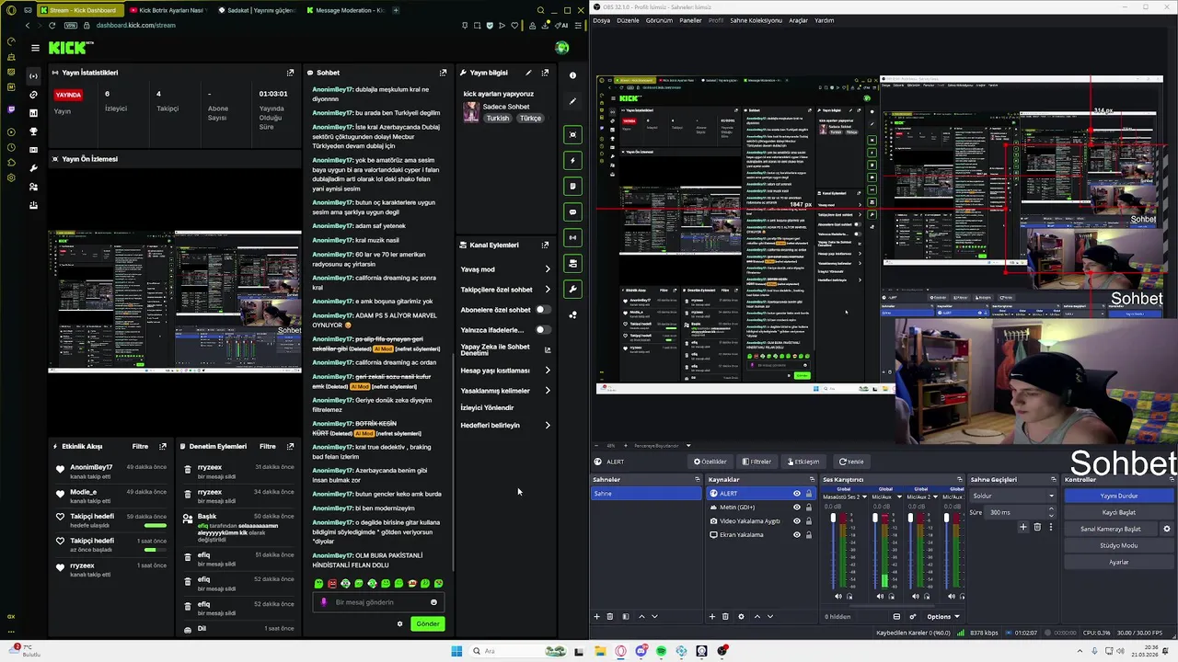This screenshot has height=662, width=1178.
Task: Mute the Masaüstü Ses 2 audio channel
Action: coord(837,597)
